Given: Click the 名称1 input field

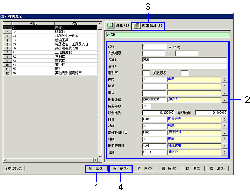Looking at the screenshot, I should click(184, 60).
